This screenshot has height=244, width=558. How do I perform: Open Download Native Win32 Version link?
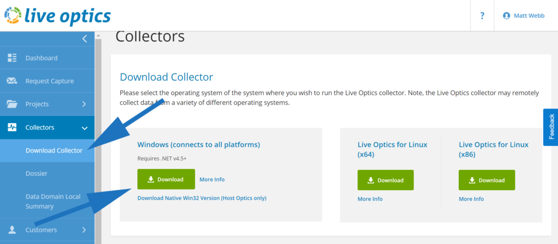202,198
